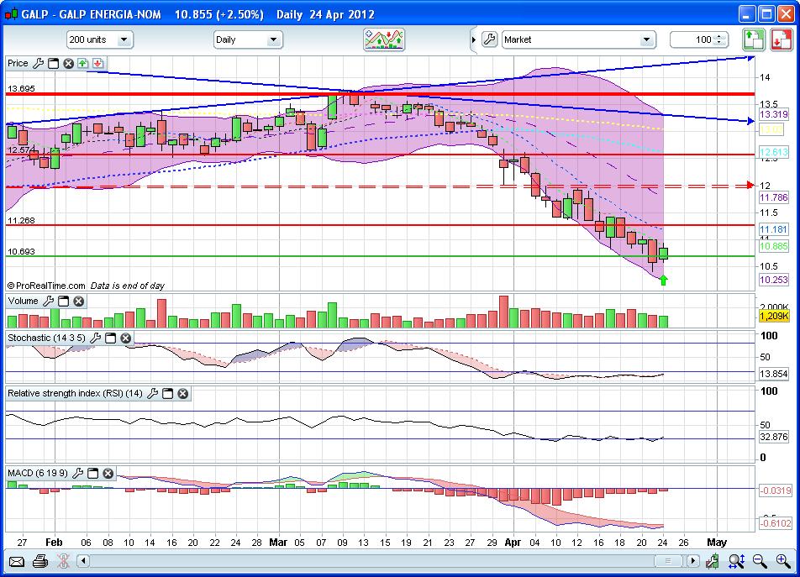Click the green up arrow in Price panel
Image resolution: width=800 pixels, height=577 pixels.
(82, 63)
